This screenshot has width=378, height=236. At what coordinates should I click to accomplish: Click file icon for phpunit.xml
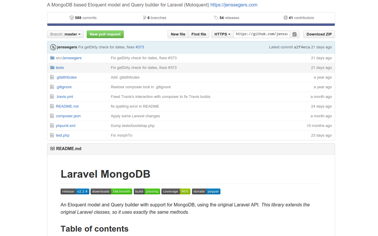tap(52, 125)
